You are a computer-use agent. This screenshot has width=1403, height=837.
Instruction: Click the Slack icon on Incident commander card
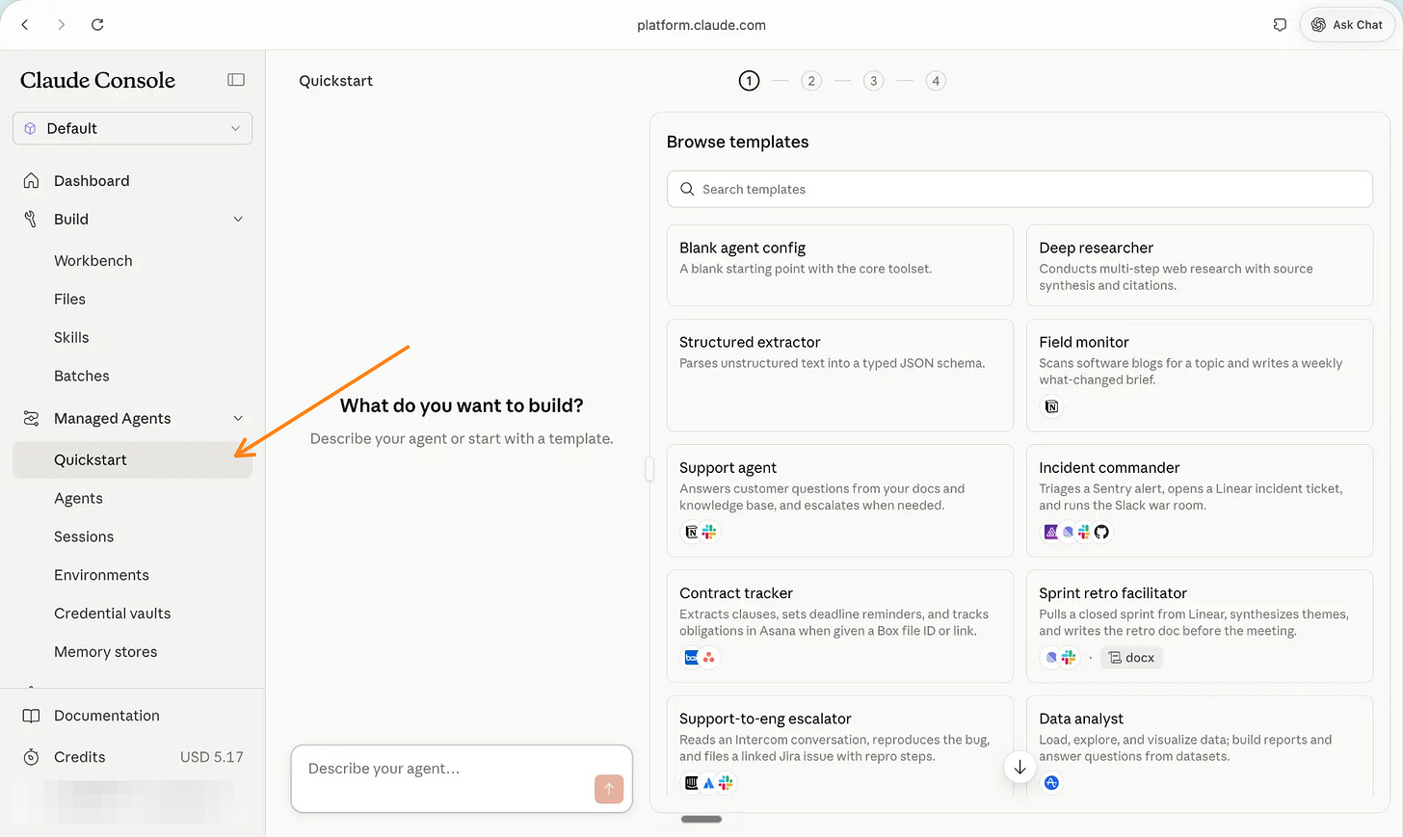(x=1084, y=532)
